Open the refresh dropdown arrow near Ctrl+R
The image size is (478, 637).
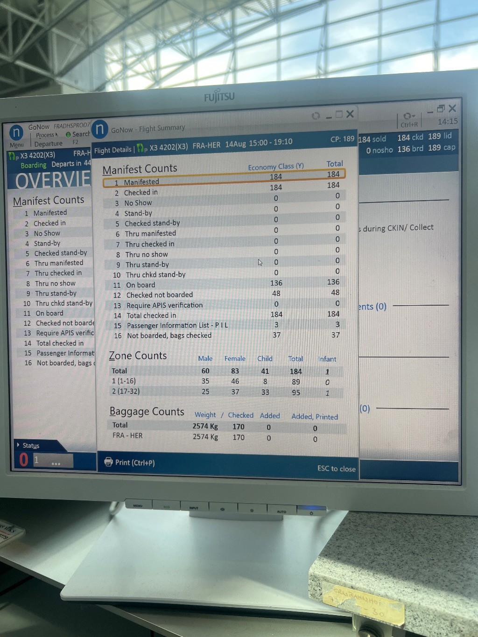[x=413, y=116]
